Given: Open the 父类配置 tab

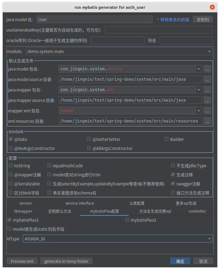Looking at the screenshot, I should tap(137, 203).
